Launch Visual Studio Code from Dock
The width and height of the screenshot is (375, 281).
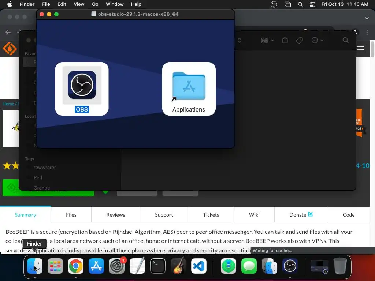point(199,266)
